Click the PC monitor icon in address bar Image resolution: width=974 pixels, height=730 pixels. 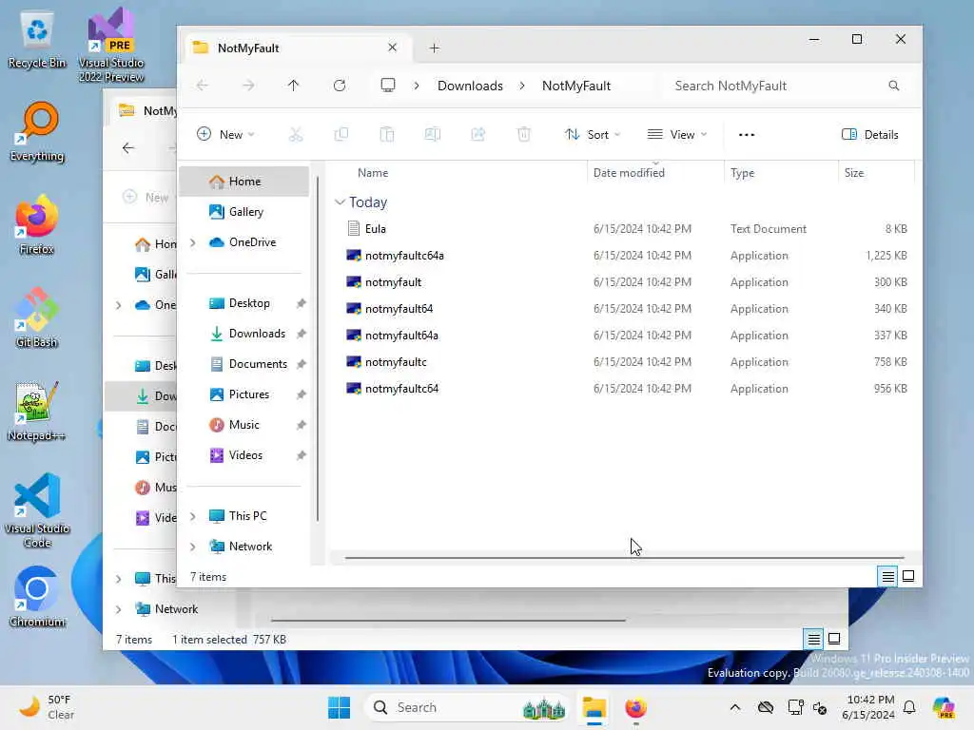[388, 85]
